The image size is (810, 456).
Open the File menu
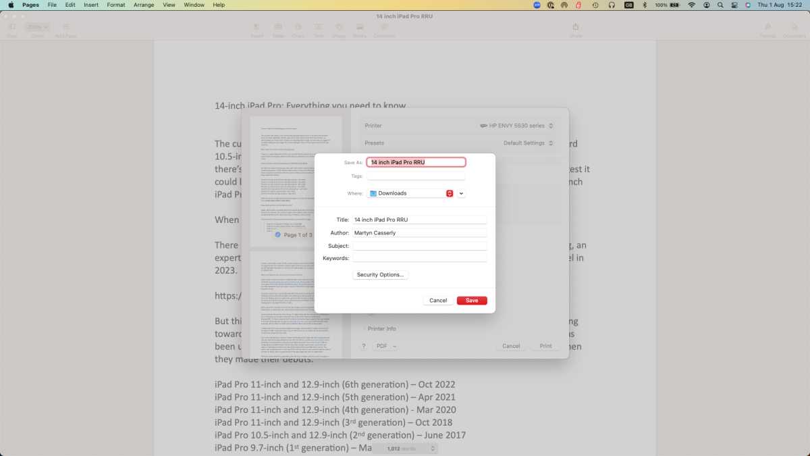point(52,5)
